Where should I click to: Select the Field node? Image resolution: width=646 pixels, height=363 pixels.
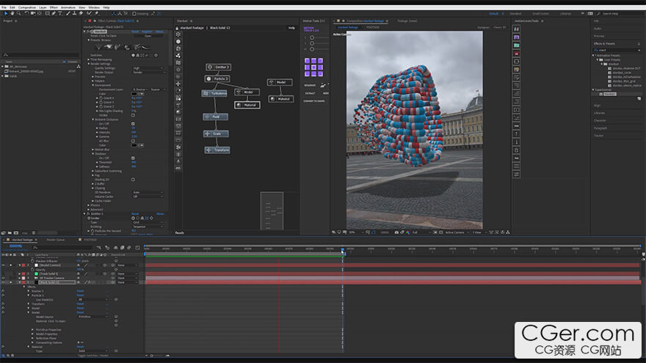(x=216, y=117)
